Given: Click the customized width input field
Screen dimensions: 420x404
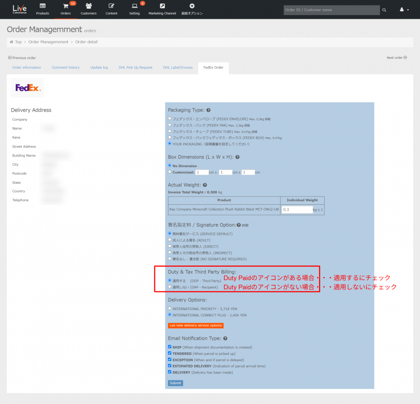Looking at the screenshot, I should click(226, 172).
